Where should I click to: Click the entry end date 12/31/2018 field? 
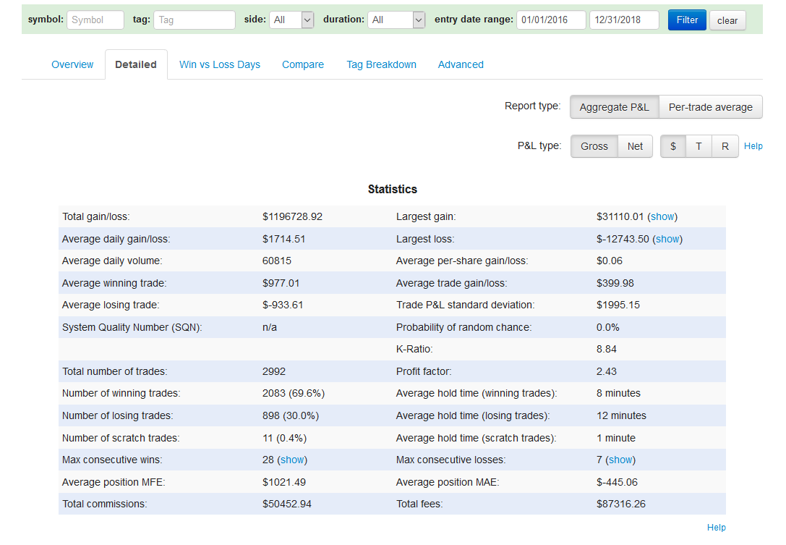pyautogui.click(x=624, y=20)
